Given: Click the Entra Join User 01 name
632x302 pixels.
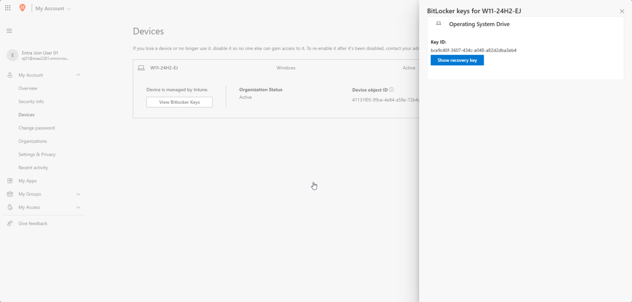Looking at the screenshot, I should (40, 53).
